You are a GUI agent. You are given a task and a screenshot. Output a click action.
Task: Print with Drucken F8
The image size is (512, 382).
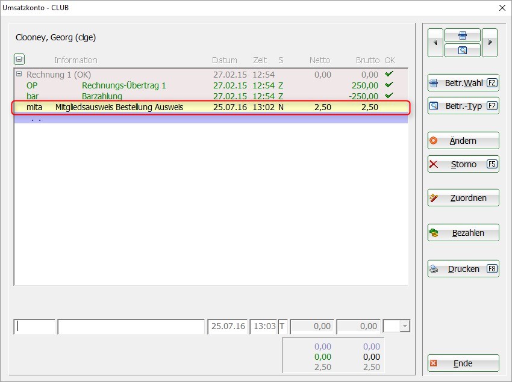coord(463,269)
